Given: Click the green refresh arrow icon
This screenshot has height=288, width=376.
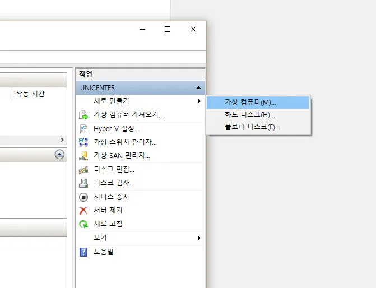Looking at the screenshot, I should pyautogui.click(x=83, y=224).
